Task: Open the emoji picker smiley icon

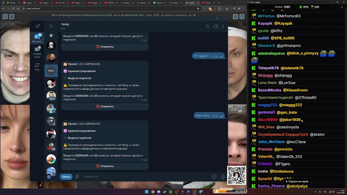Action: point(214,177)
